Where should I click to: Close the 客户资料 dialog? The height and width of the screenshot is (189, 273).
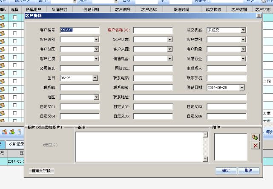[x=259, y=16]
